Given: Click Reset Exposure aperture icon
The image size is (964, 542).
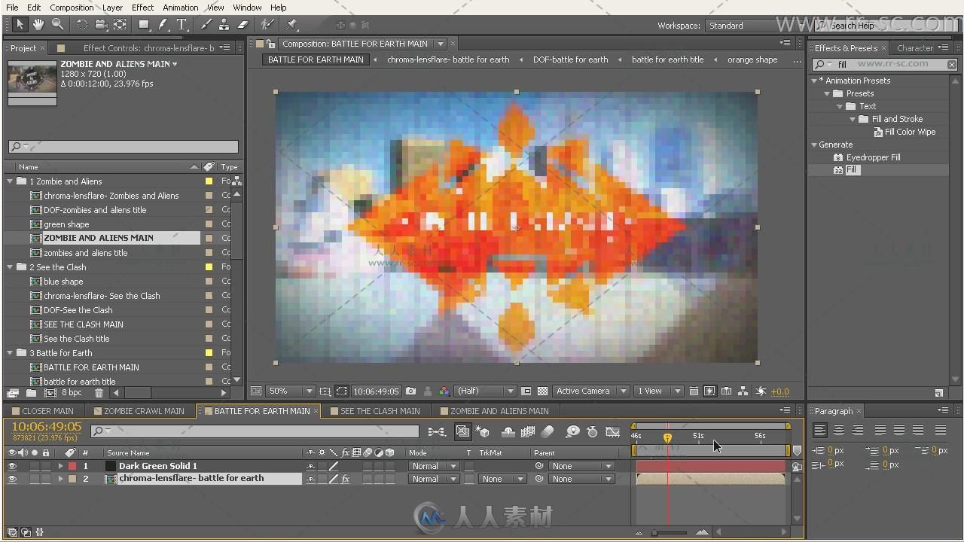Looking at the screenshot, I should (761, 391).
